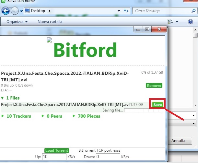Expand the arrow after Desktop in path
This screenshot has width=198, height=164.
[50, 11]
